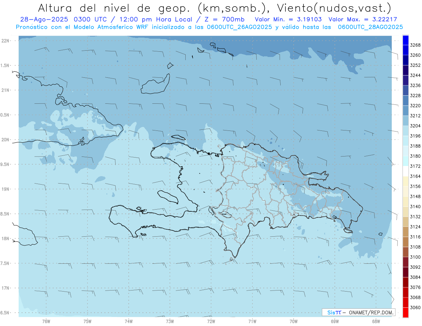Click 'Valor Min. = 3.19103' text
This screenshot has width=422, height=326.
[x=288, y=19]
